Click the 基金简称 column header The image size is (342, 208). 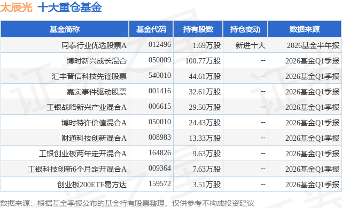coord(65,29)
